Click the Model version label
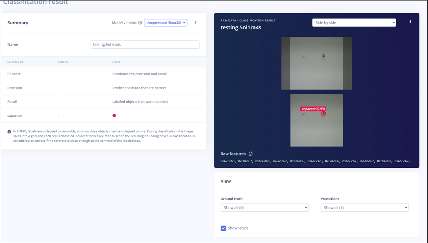Screen dimensions: 428x243 pyautogui.click(x=124, y=23)
